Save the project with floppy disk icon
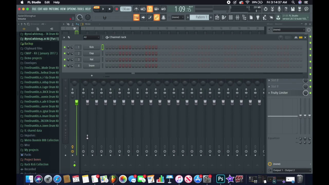Image resolution: width=329 pixels, height=185 pixels. pos(293,9)
